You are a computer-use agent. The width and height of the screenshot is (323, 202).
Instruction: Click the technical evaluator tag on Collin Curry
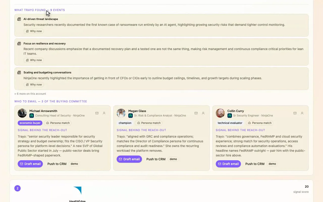[x=230, y=123]
